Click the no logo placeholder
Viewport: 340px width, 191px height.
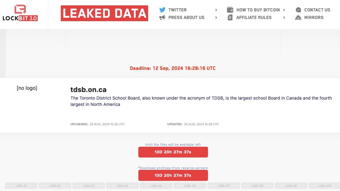pyautogui.click(x=27, y=88)
